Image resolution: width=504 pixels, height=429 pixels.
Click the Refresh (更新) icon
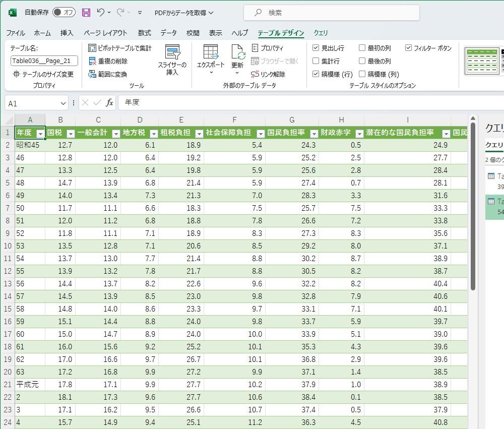[237, 52]
